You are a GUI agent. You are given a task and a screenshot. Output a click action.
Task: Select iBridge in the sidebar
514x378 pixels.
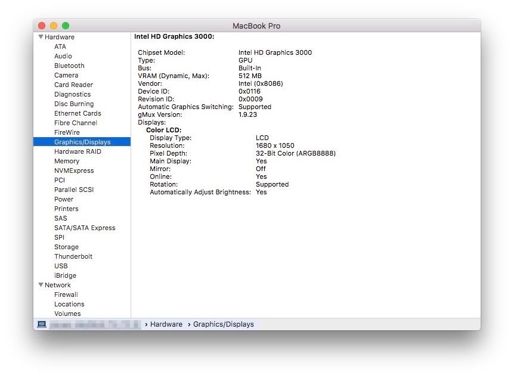[x=65, y=275]
